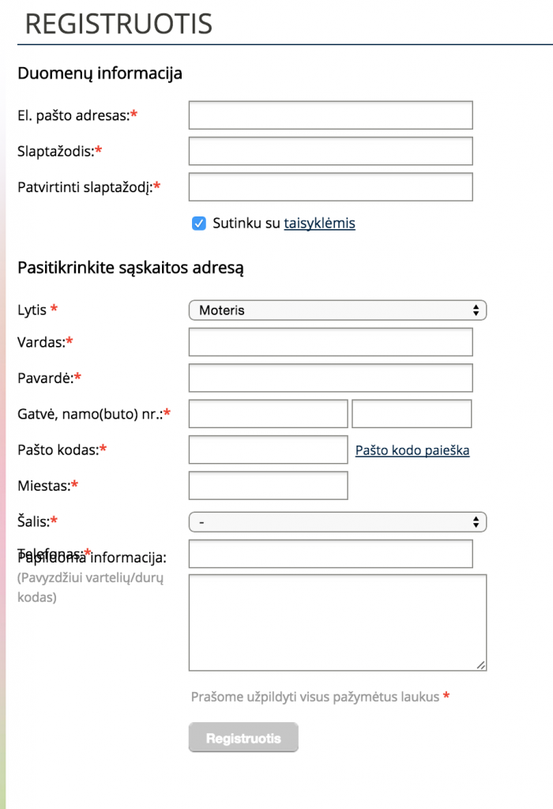Viewport: 553px width, 809px height.
Task: Click the Telefonas phone input field
Action: [x=330, y=554]
